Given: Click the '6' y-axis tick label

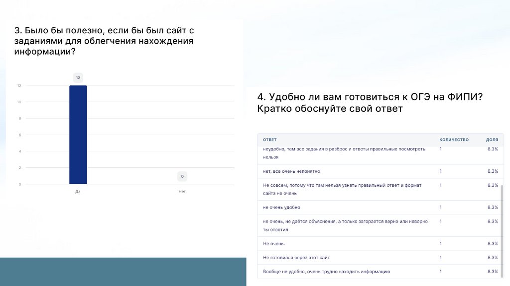Looking at the screenshot, I should [x=20, y=135].
